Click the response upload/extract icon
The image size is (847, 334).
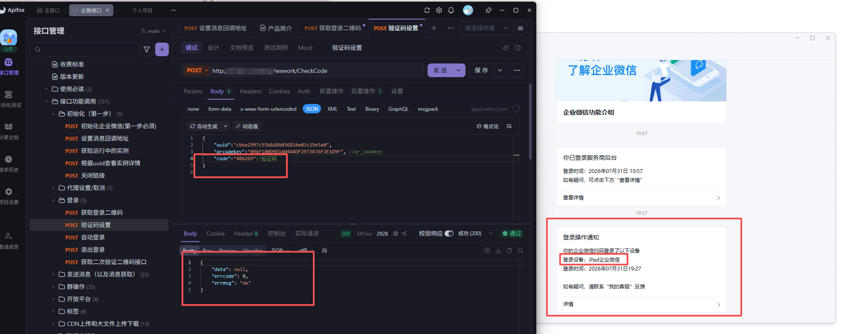click(487, 250)
